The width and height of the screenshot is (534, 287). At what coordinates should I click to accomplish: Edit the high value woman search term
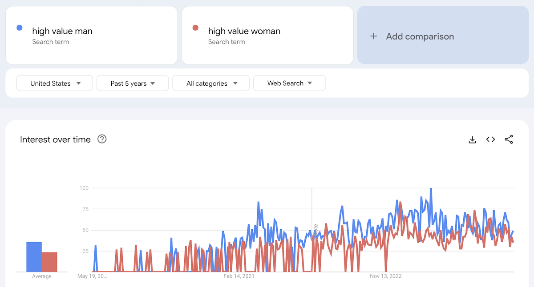pos(244,31)
